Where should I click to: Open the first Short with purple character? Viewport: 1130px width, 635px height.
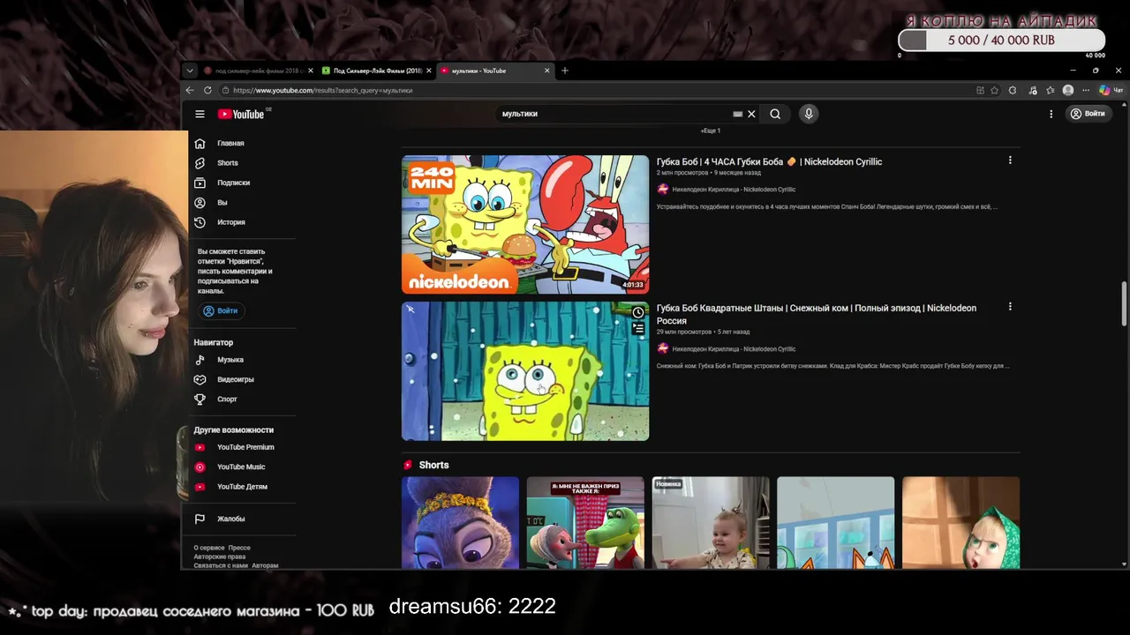coord(460,523)
